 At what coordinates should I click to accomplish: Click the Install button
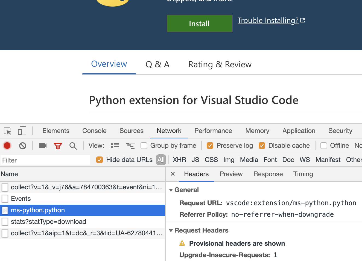click(199, 24)
